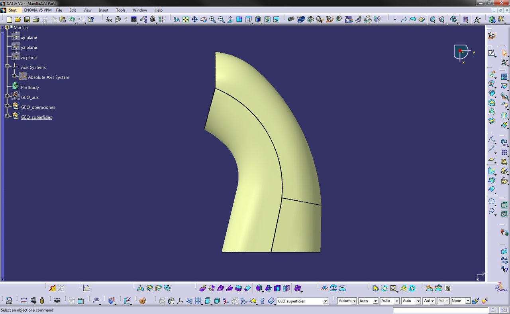Toggle the grid display icon in bottom toolbar
The image size is (510, 314).
198,301
